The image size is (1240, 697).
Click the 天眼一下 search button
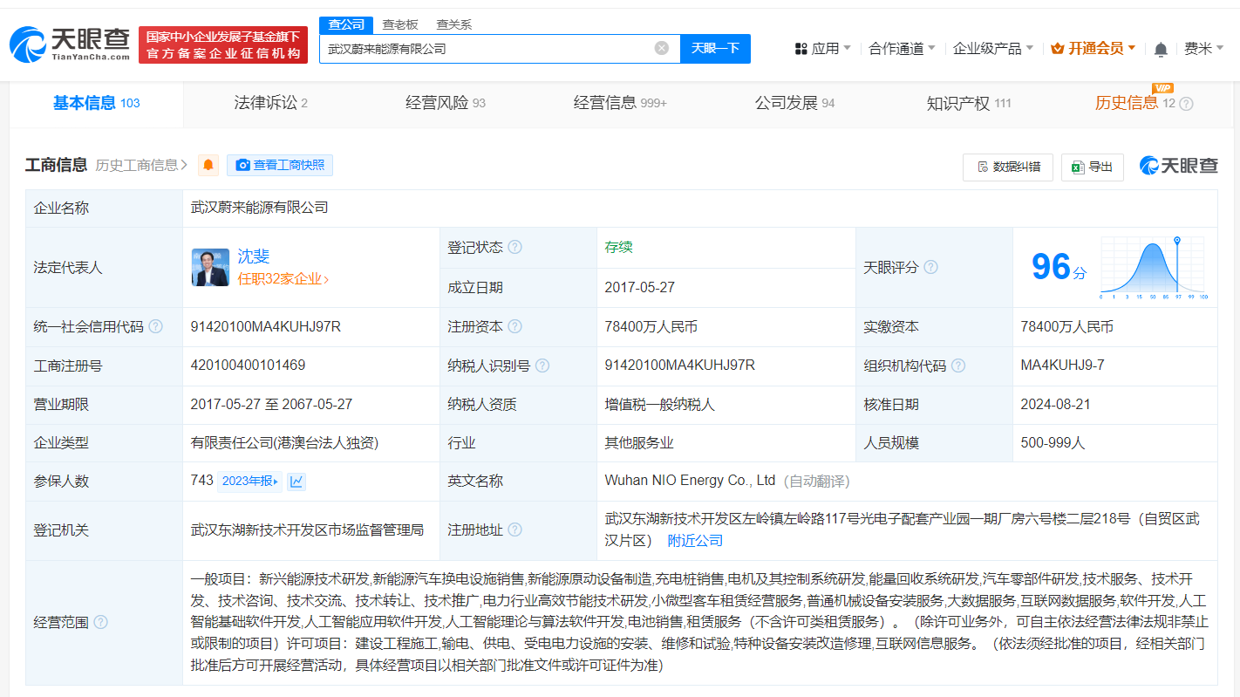[715, 49]
